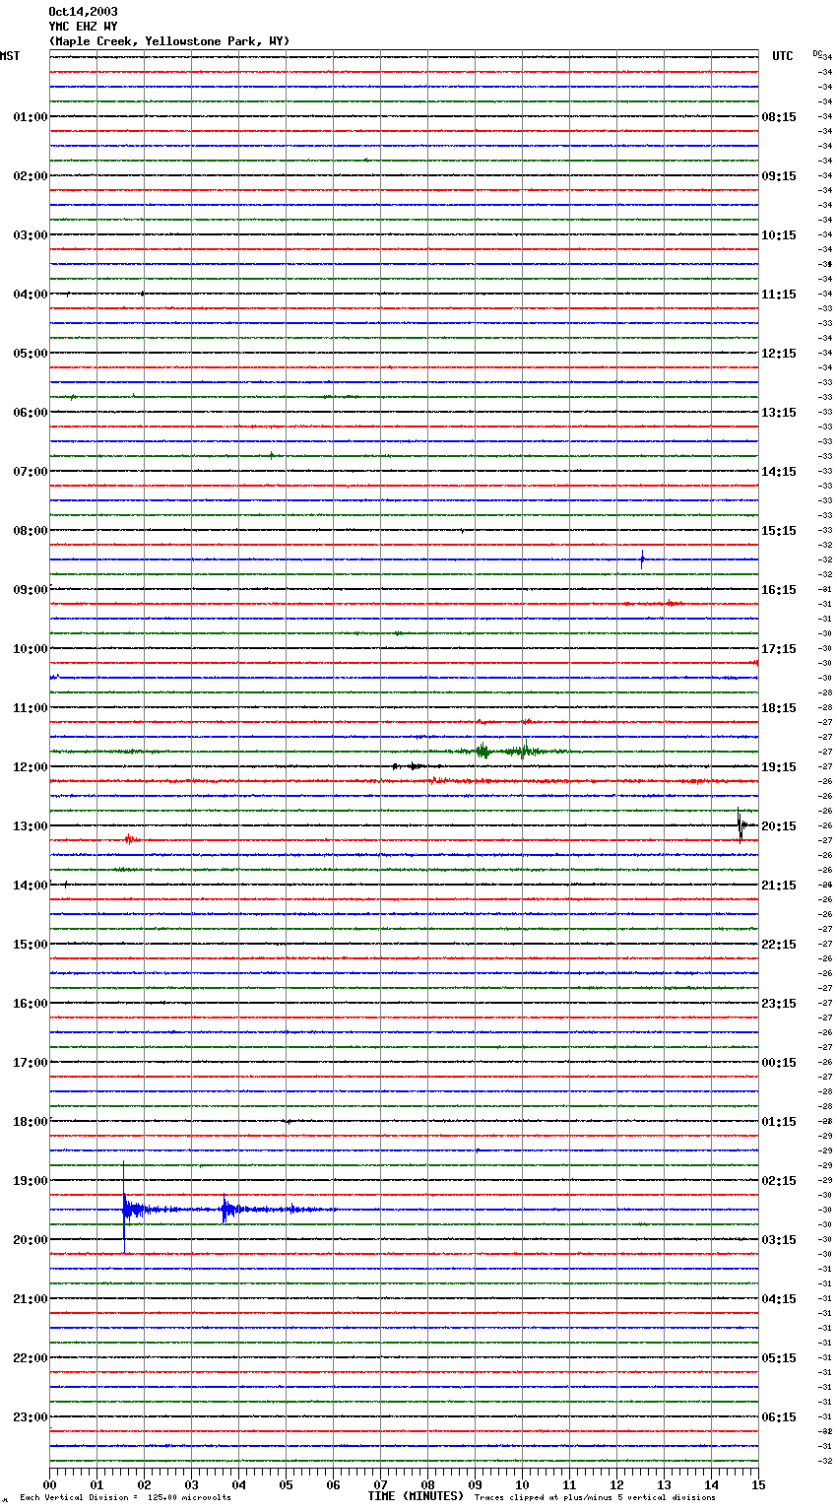This screenshot has width=837, height=1511.
Task: Click the 'UTC' timezone label
Action: [x=783, y=56]
